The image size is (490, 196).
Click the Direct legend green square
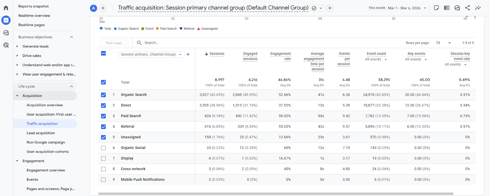point(143,29)
